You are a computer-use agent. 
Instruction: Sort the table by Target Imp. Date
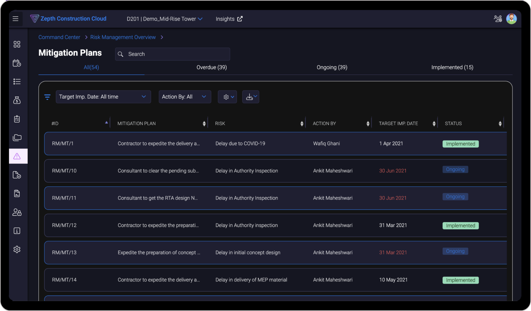(434, 123)
